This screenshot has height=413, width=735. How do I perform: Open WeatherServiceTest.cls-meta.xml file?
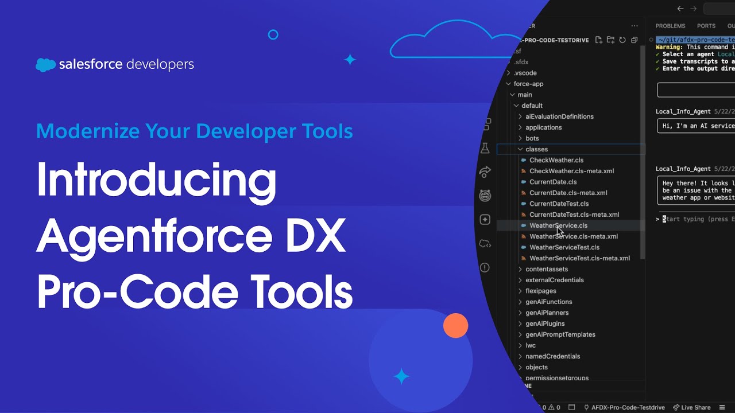pos(579,258)
